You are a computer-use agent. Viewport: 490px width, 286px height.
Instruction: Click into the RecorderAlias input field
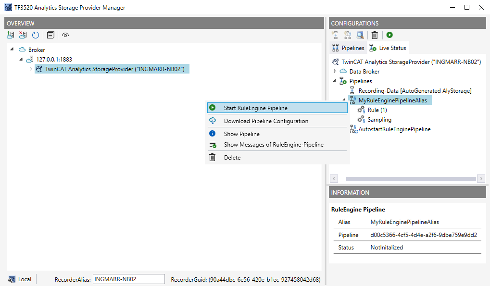click(129, 279)
